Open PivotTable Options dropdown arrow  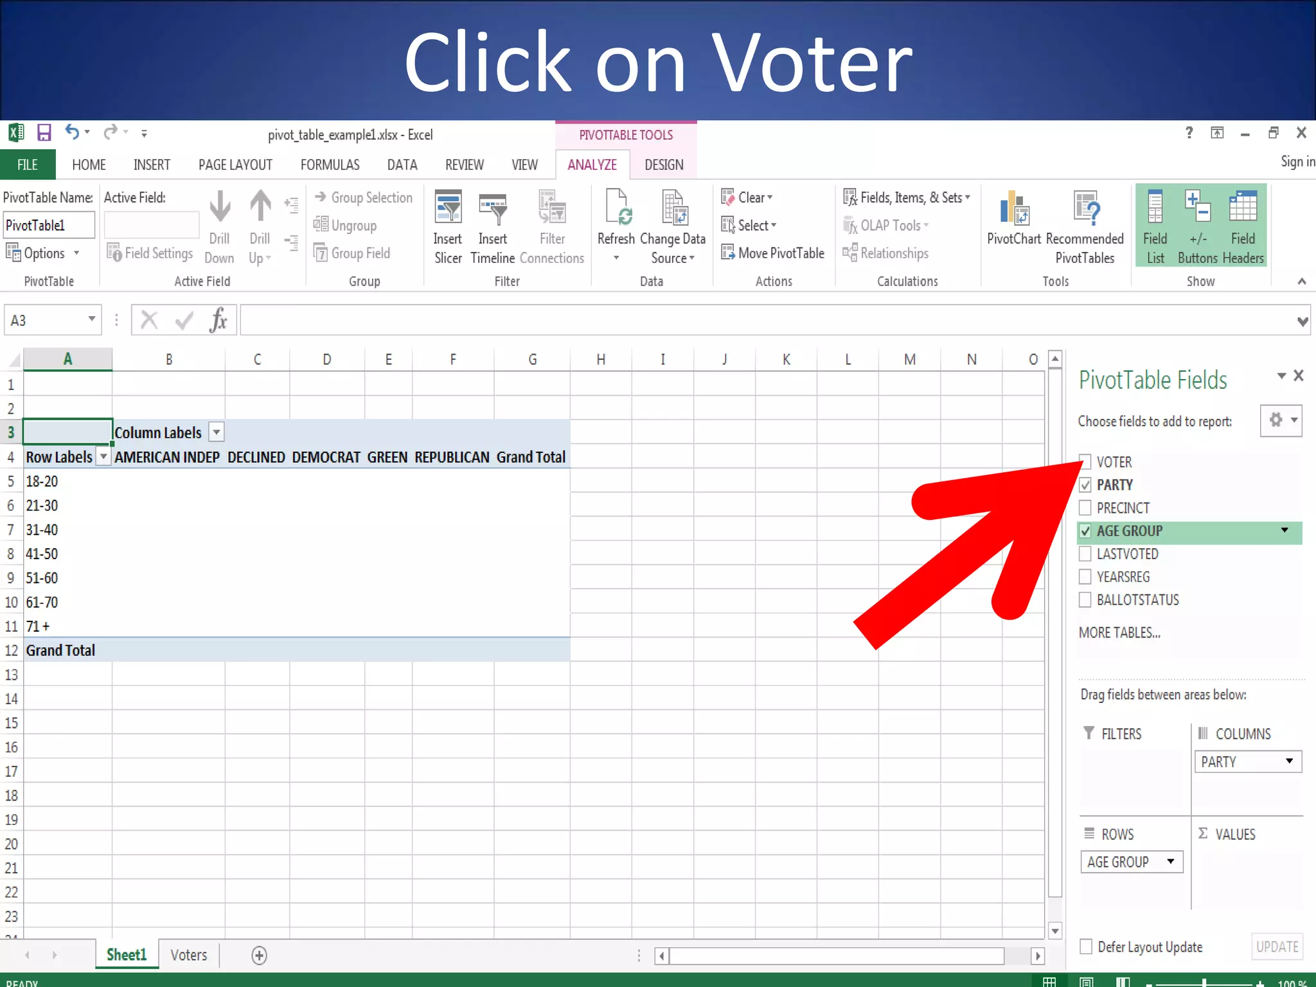(76, 253)
